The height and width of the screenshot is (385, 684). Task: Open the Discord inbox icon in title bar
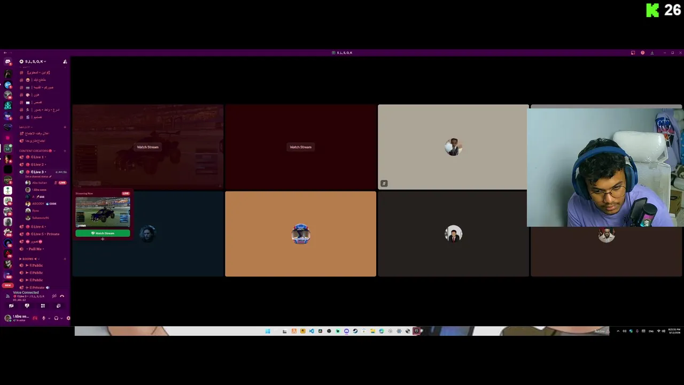point(633,52)
